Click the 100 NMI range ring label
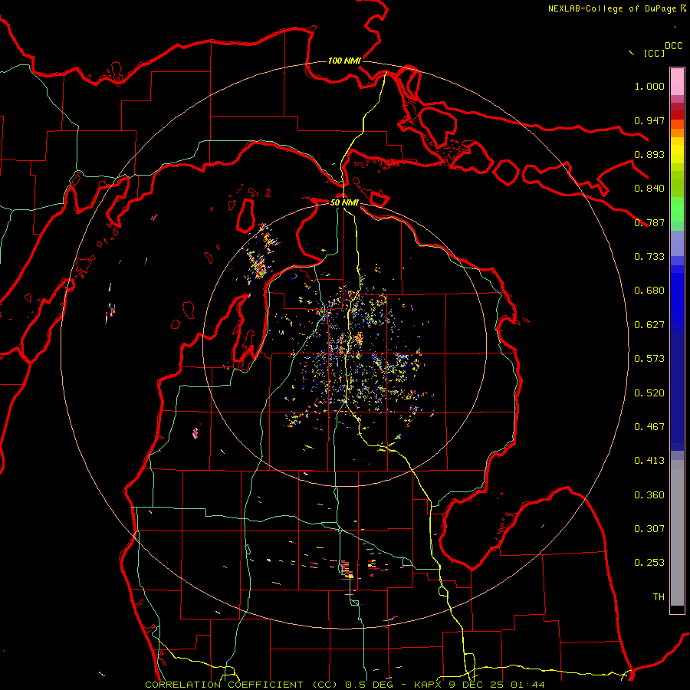 pyautogui.click(x=344, y=61)
